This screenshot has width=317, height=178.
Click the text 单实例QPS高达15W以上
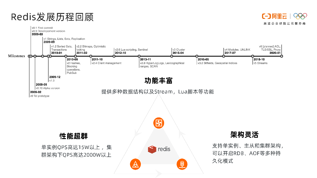click(x=71, y=147)
